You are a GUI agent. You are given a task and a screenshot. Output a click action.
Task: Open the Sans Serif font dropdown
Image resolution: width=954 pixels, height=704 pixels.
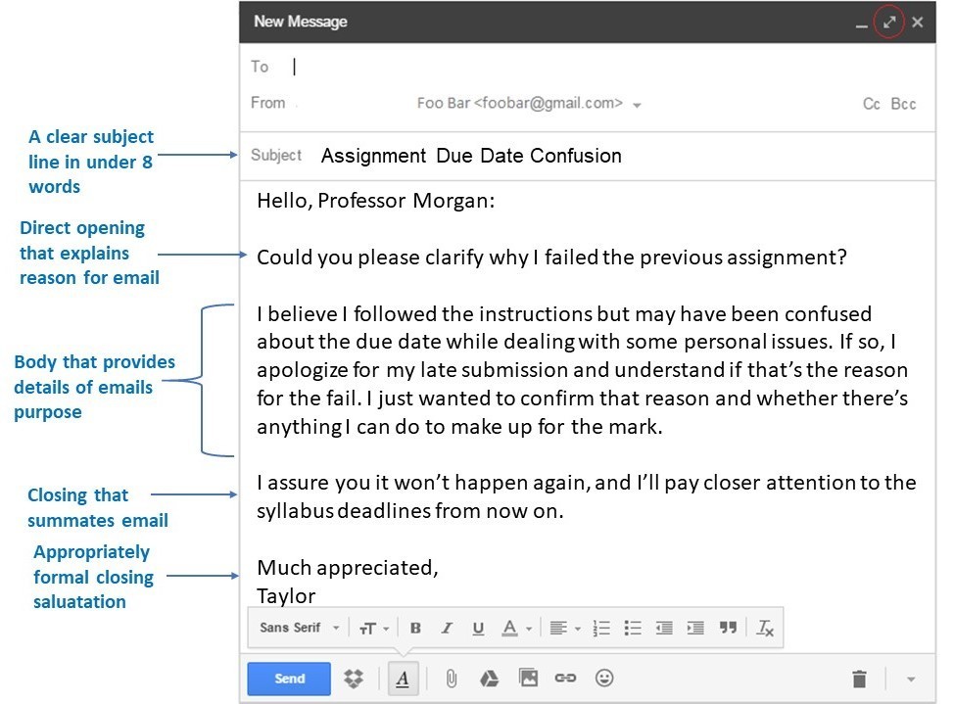[x=300, y=629]
